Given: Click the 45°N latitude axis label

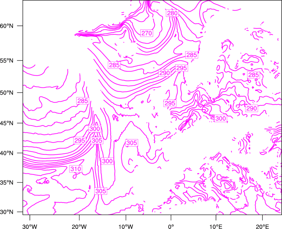Looking at the screenshot, I should click(7, 123).
